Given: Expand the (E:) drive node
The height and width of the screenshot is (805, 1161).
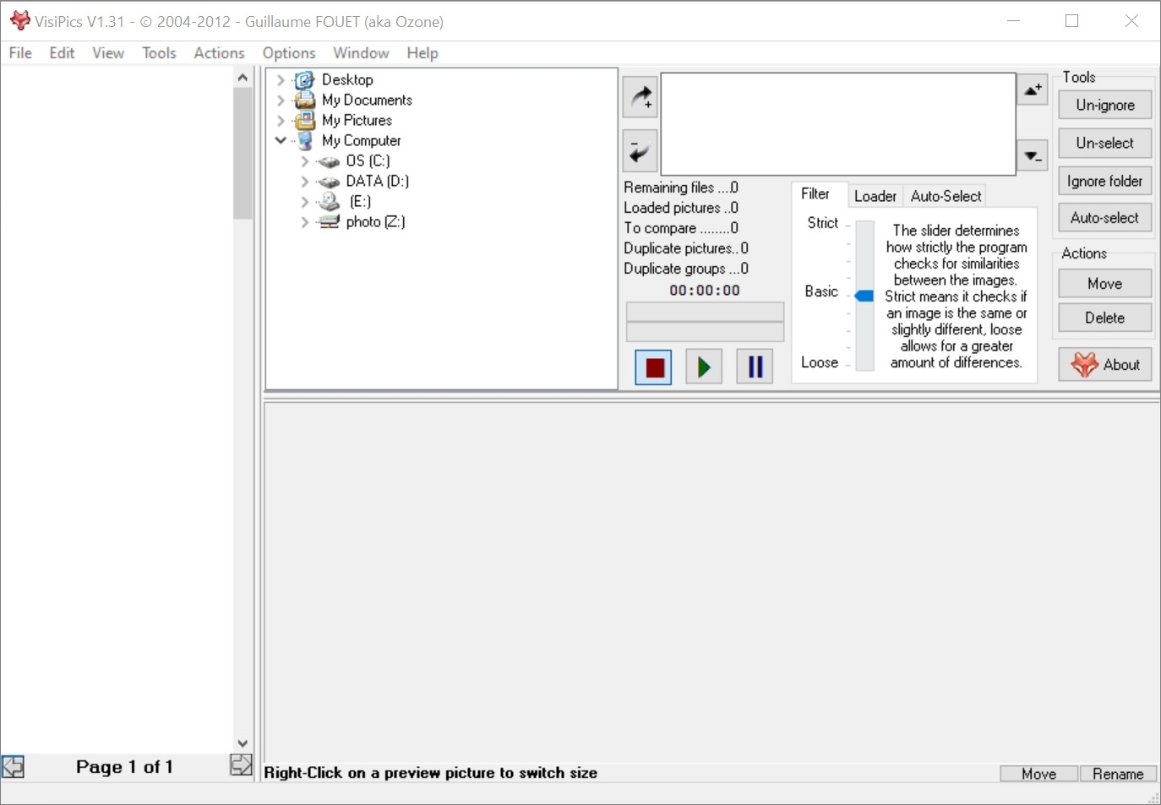Looking at the screenshot, I should click(x=305, y=202).
